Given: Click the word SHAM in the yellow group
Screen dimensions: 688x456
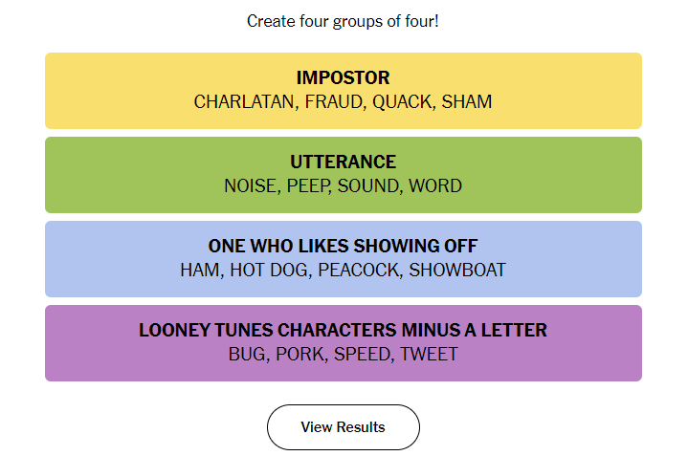Looking at the screenshot, I should pyautogui.click(x=467, y=101).
